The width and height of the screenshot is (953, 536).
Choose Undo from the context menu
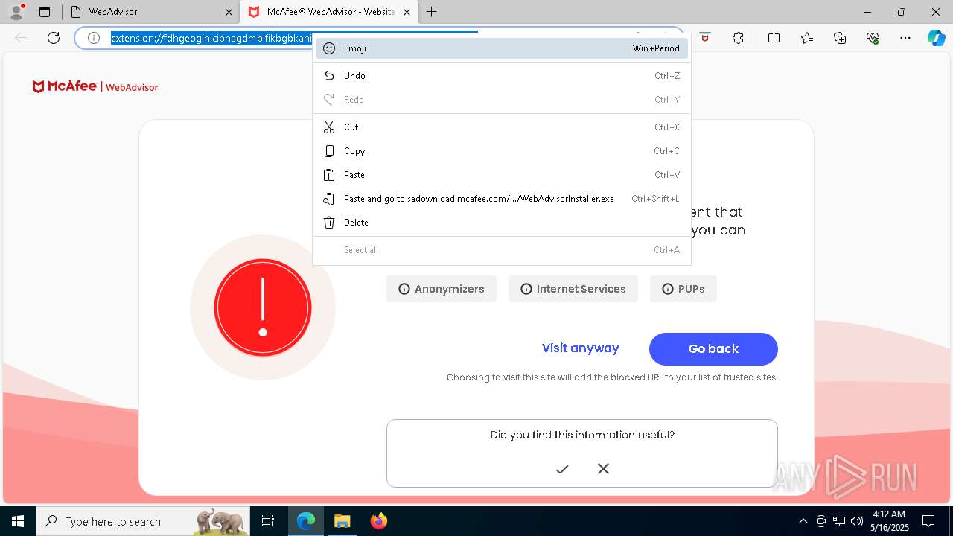pyautogui.click(x=501, y=76)
